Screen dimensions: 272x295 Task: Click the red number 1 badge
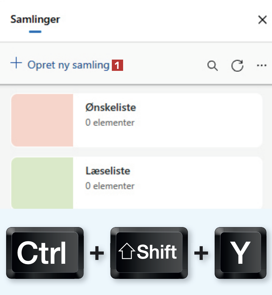tap(117, 66)
